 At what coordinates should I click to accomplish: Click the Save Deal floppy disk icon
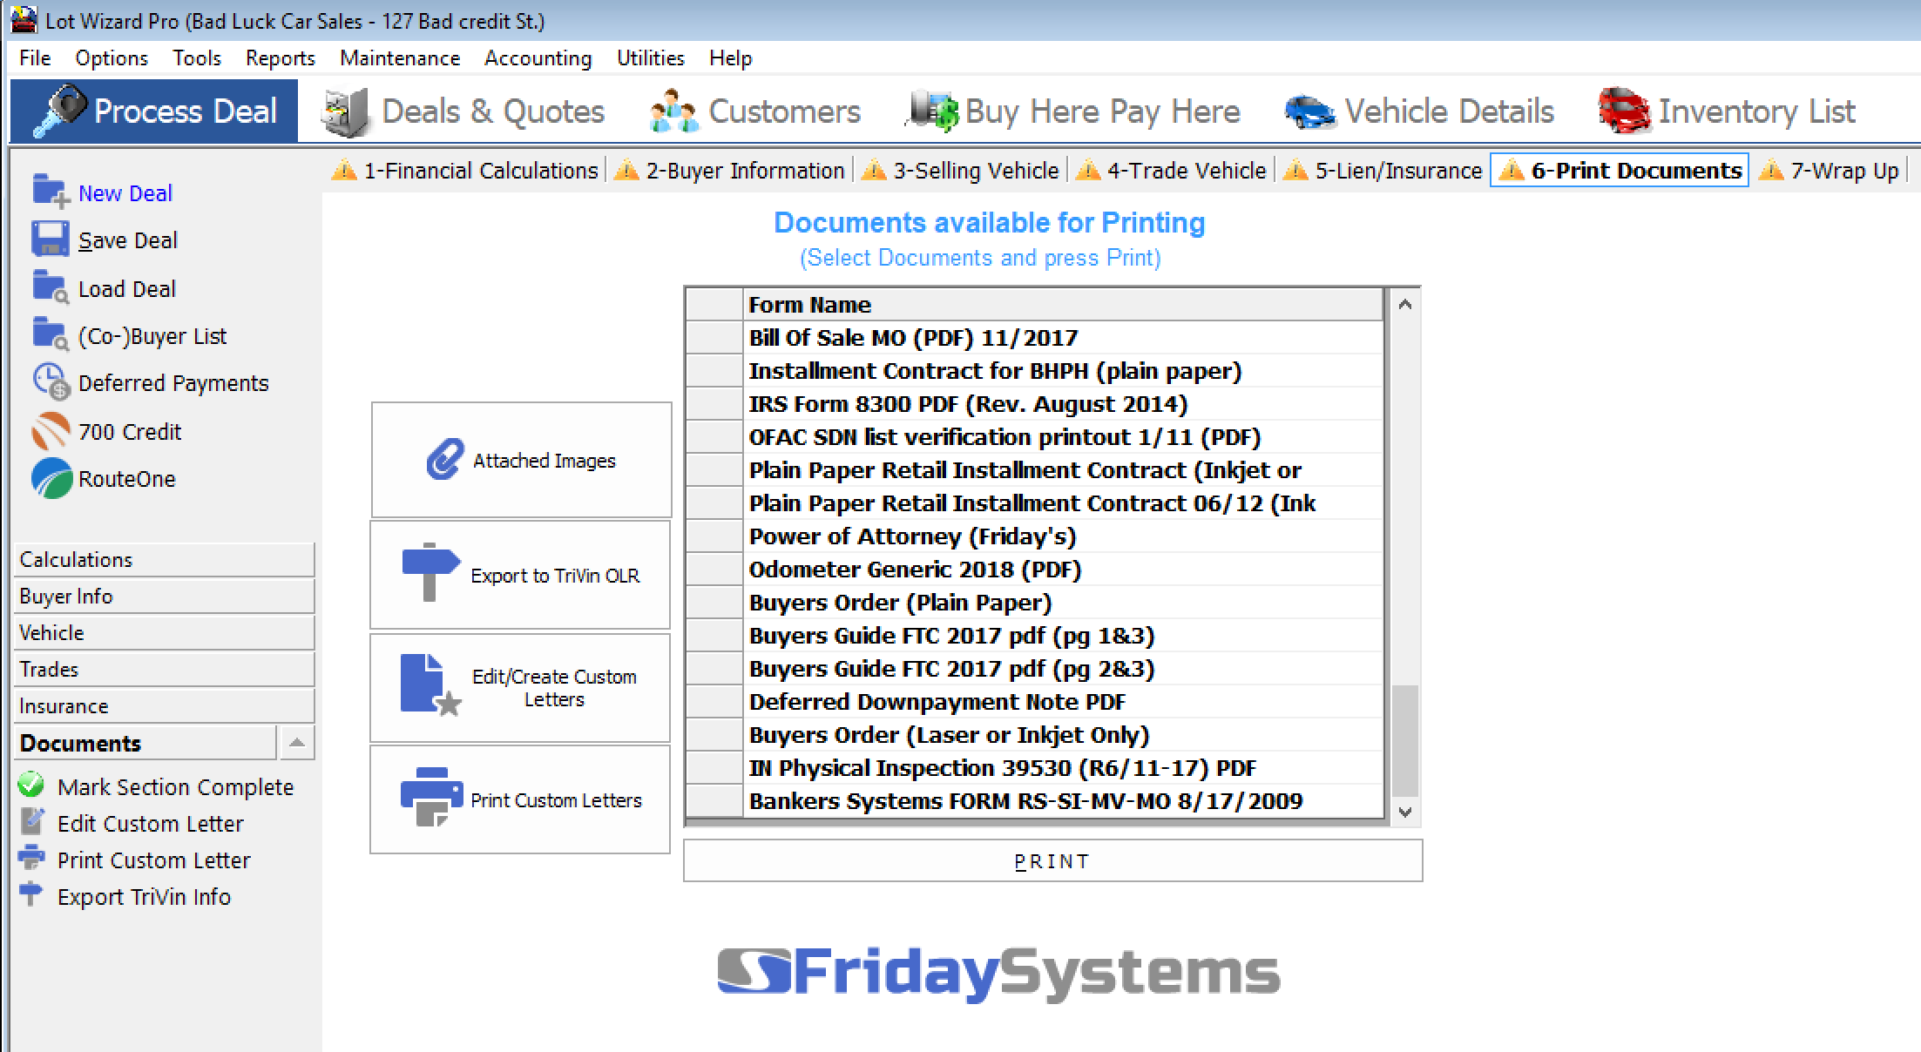(x=50, y=239)
